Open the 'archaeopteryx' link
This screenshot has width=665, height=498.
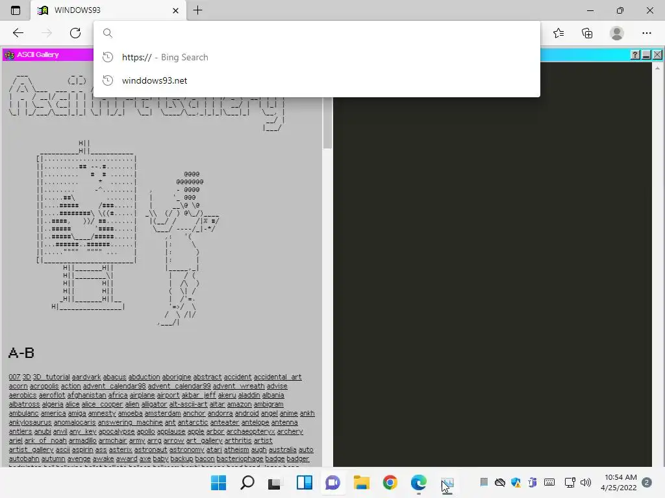tap(251, 431)
